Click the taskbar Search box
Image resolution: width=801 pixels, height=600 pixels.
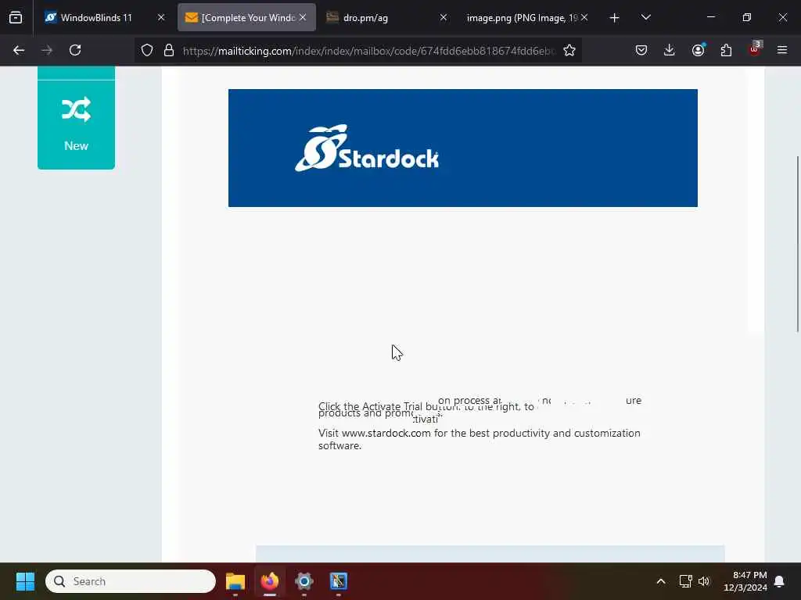tap(131, 581)
